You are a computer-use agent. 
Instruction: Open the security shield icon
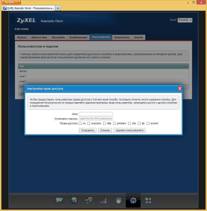click(118, 200)
